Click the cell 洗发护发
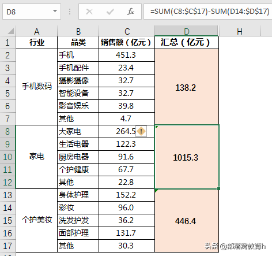Image resolution: width=272 pixels, height=256 pixels. pos(78,221)
